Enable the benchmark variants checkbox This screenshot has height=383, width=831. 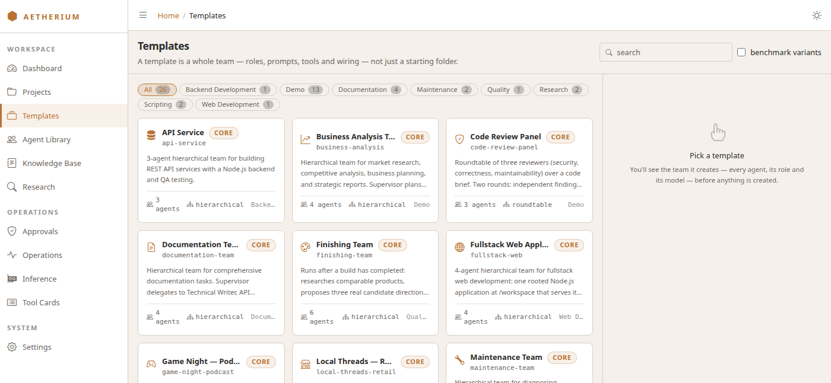(x=741, y=52)
